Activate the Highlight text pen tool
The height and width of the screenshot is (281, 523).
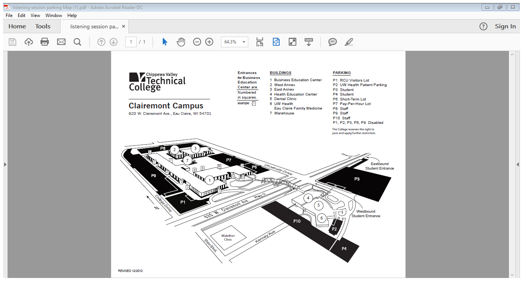pos(349,42)
